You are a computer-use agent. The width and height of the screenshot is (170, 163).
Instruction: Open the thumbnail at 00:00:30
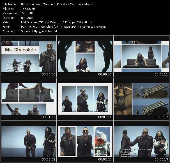point(29,56)
